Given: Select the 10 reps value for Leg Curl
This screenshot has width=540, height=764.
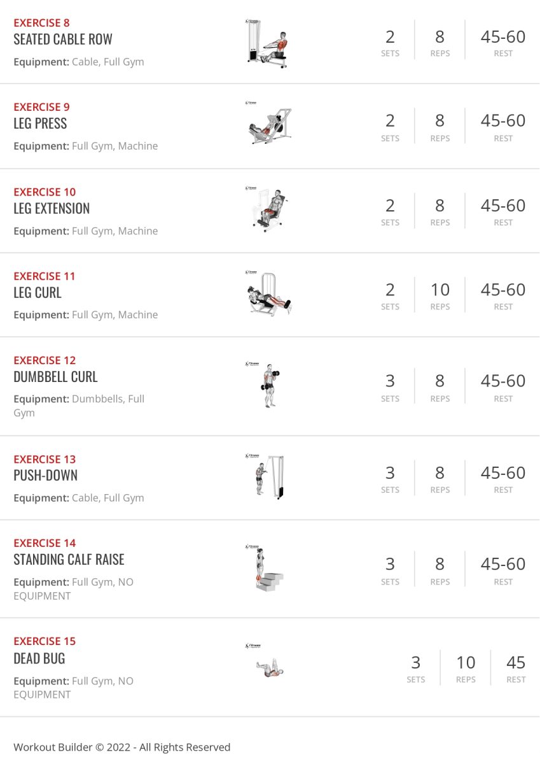Looking at the screenshot, I should [440, 290].
